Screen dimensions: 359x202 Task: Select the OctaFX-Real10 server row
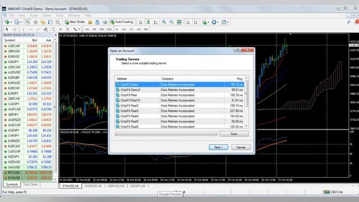[179, 100]
